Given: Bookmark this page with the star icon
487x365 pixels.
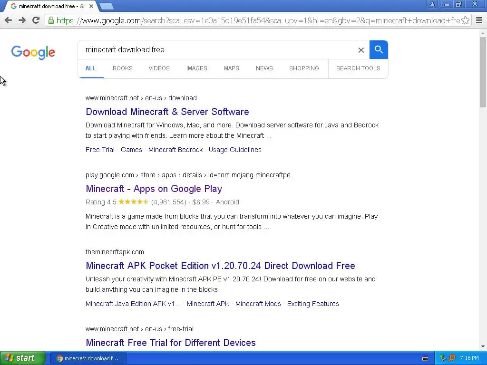Looking at the screenshot, I should (x=465, y=20).
